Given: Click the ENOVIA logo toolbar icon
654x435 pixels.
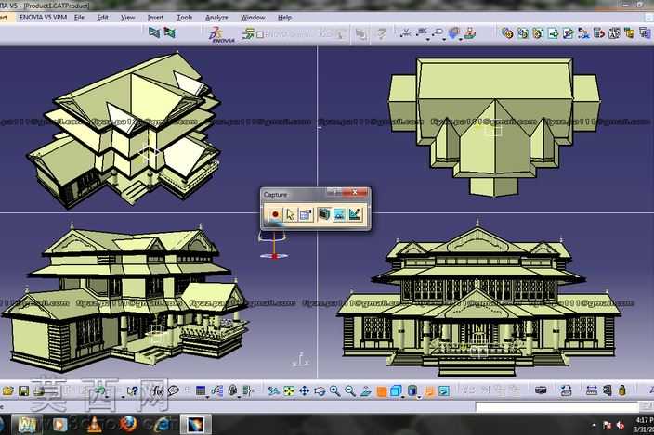Looking at the screenshot, I should tap(221, 34).
